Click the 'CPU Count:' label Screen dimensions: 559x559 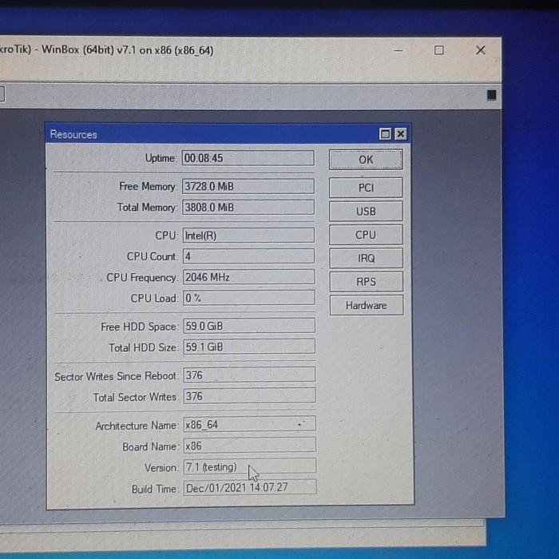(x=153, y=256)
